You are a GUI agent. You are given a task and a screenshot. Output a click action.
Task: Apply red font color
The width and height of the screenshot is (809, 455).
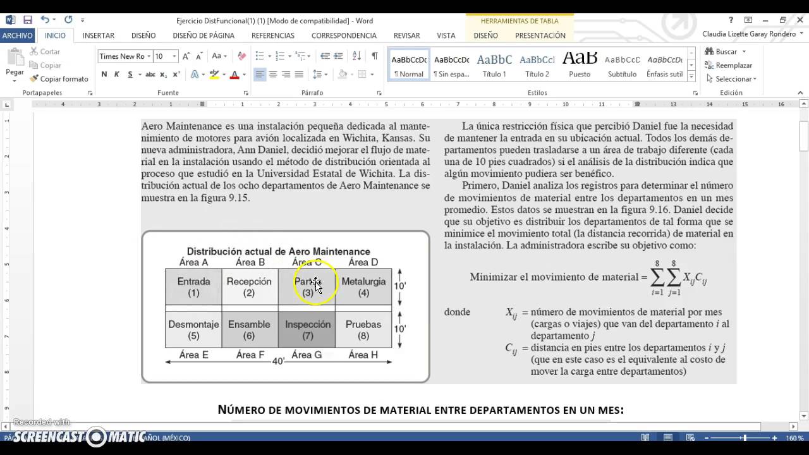pyautogui.click(x=234, y=75)
